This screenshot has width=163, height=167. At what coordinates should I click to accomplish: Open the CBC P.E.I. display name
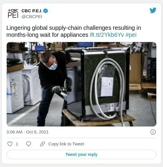(x=32, y=11)
